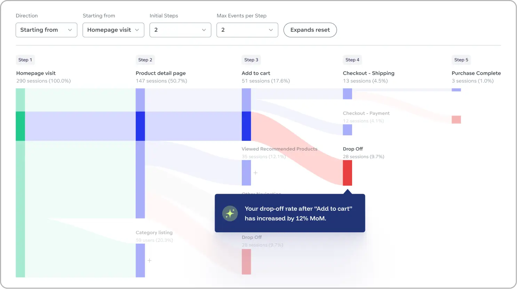Click the red Drop Off bar in Step 4

pos(347,173)
